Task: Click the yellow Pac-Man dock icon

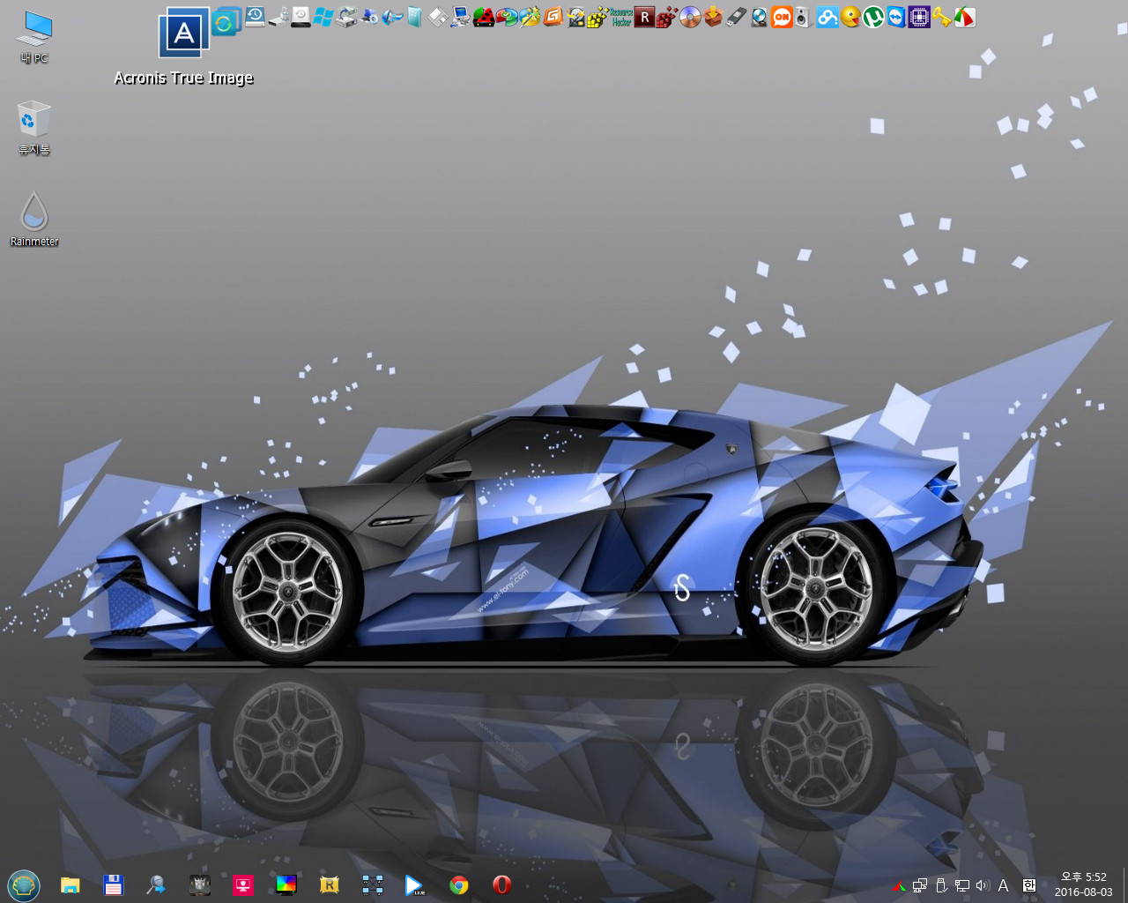Action: 850,17
